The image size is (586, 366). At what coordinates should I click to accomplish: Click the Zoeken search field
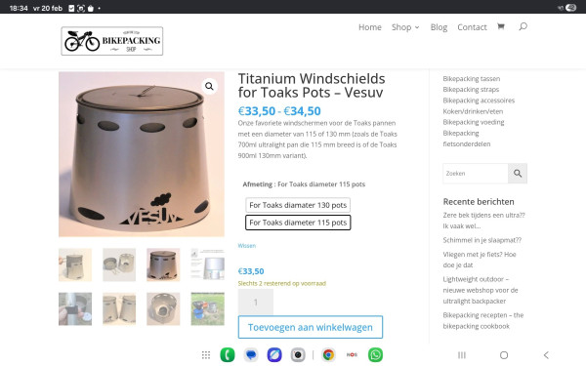click(476, 174)
